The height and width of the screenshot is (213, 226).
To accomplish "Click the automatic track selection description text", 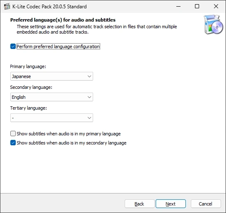I will (97, 29).
